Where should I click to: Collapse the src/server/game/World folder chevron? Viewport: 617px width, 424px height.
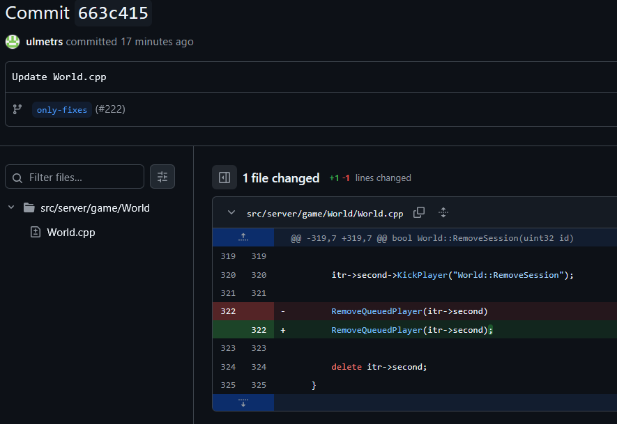pos(11,207)
